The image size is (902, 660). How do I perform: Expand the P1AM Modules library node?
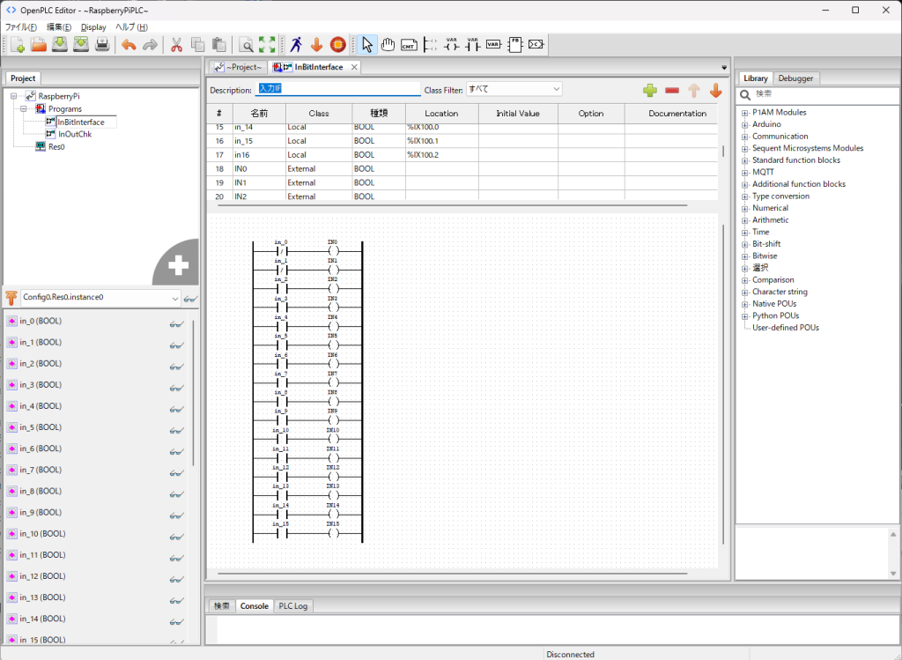745,113
